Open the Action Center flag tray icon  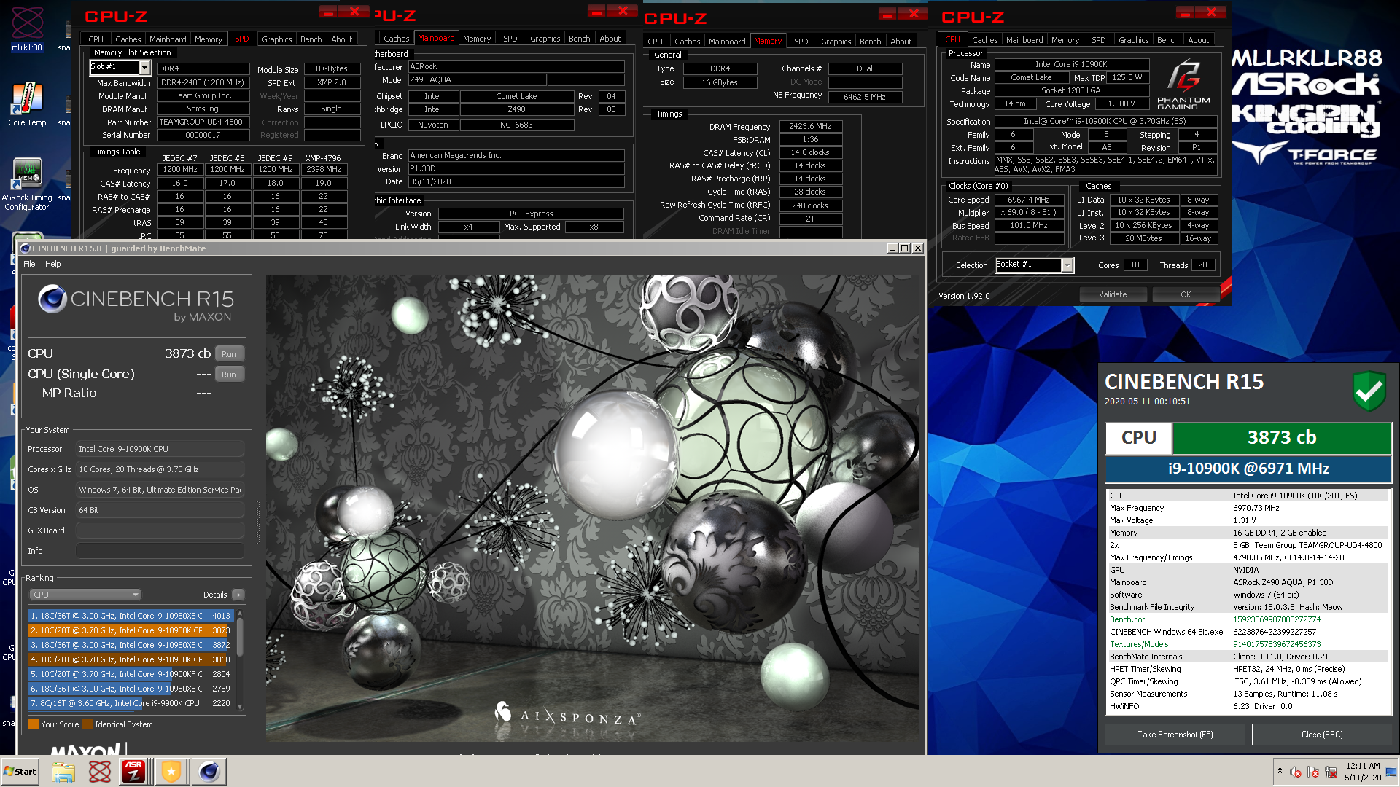pyautogui.click(x=1313, y=772)
